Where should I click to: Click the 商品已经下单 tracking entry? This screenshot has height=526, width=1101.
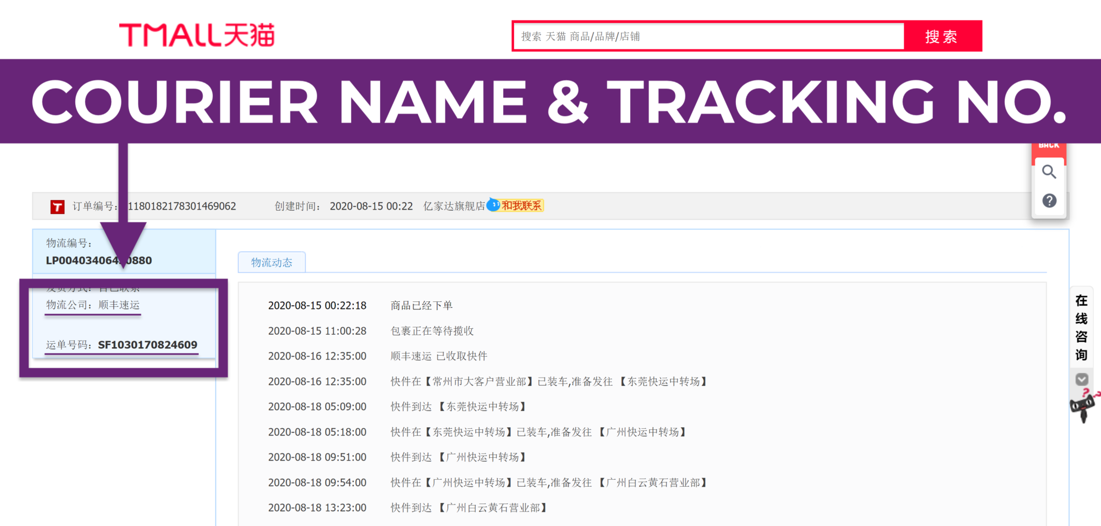pos(420,305)
